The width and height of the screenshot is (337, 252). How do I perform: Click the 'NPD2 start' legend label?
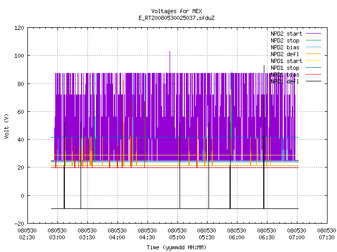(x=286, y=34)
